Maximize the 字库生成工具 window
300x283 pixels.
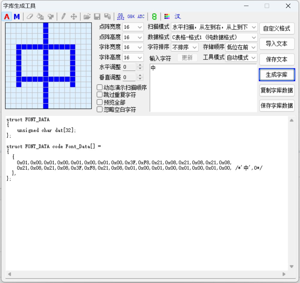[267, 6]
